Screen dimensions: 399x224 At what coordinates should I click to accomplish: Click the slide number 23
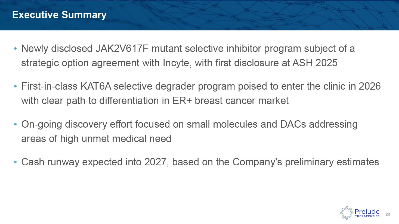[388, 214]
